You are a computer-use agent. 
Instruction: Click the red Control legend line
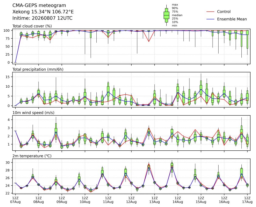[x=210, y=12]
